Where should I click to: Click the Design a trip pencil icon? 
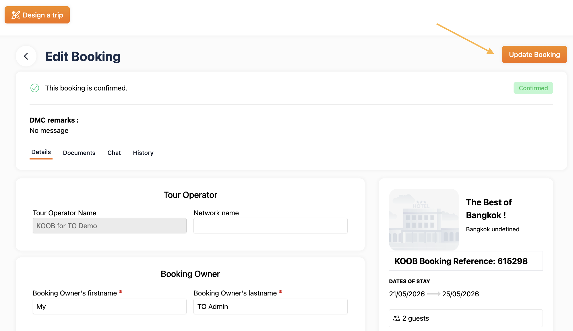click(16, 15)
